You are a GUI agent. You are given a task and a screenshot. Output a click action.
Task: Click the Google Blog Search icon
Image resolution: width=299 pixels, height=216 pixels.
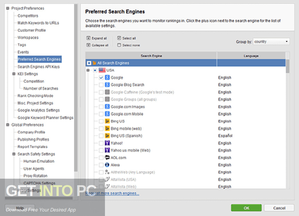107,85
